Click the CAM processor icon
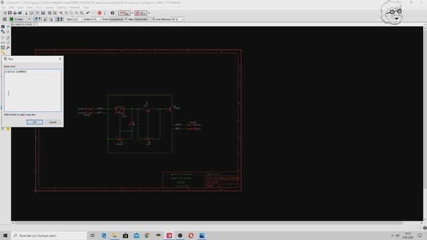Image resolution: width=427 pixels, height=240 pixels. tap(20, 13)
